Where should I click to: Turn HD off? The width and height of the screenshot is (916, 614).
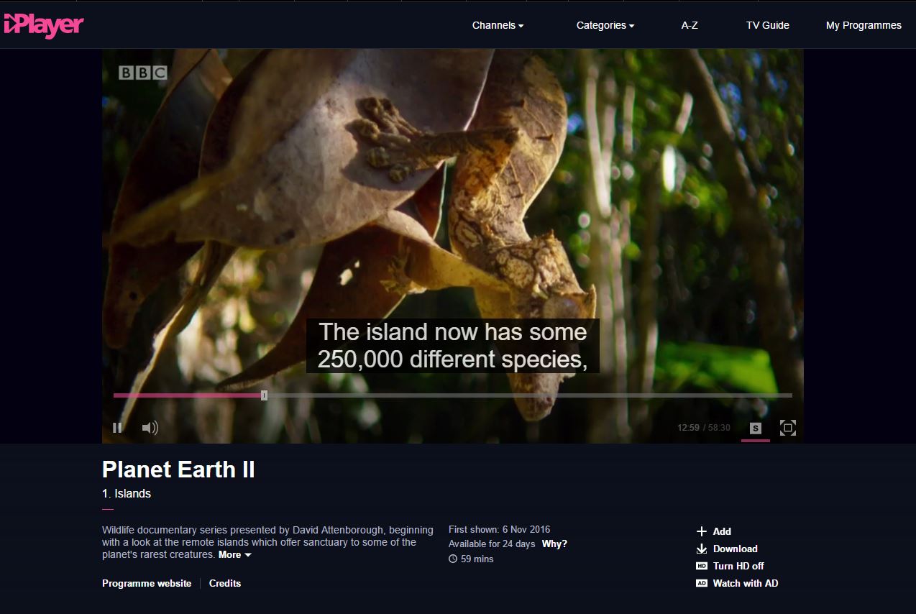point(738,566)
